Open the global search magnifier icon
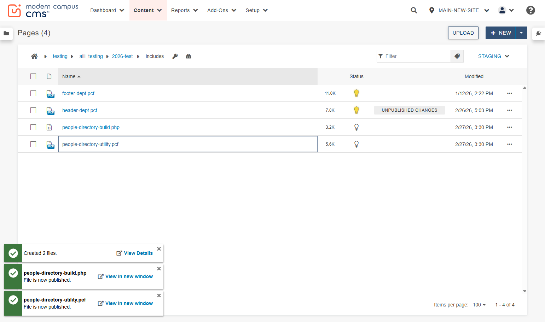 414,10
